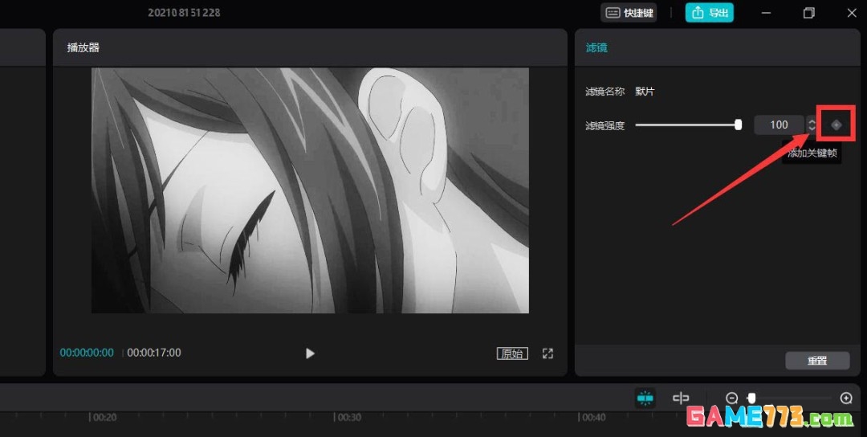Image resolution: width=867 pixels, height=437 pixels.
Task: Toggle preview axis icon in timeline
Action: click(x=681, y=398)
